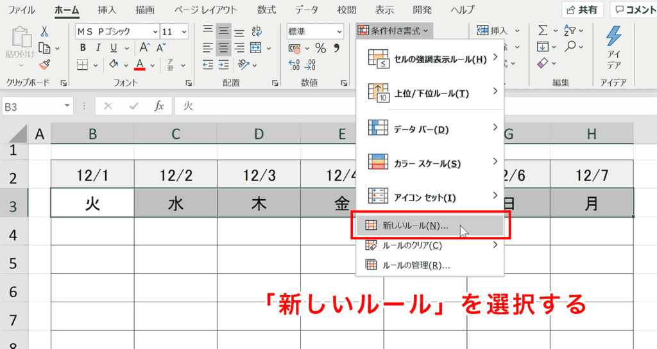This screenshot has height=349, width=657.
Task: Click the text orientation icon
Action: click(243, 65)
